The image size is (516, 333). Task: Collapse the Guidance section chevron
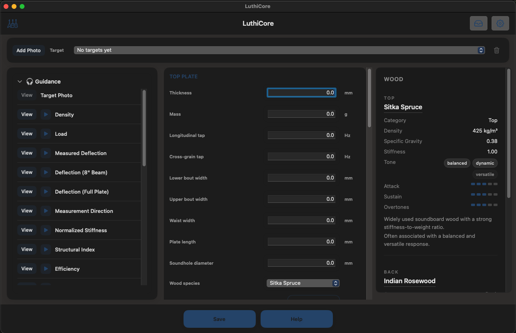(x=20, y=82)
